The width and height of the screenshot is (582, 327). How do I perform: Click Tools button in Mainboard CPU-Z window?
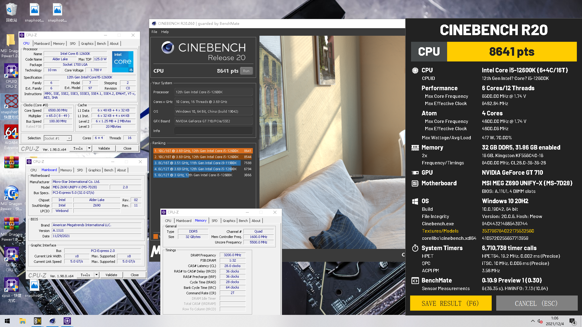pos(85,275)
